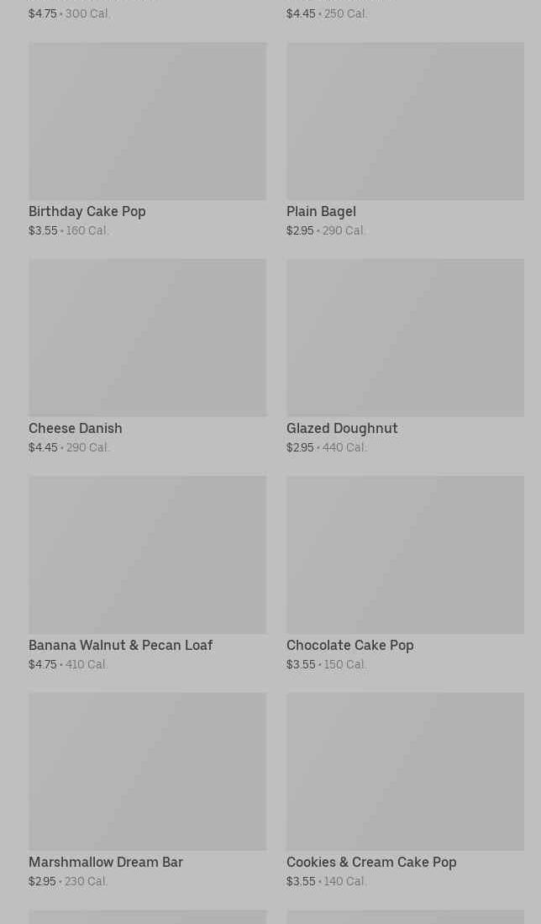541x924 pixels.
Task: Open the Plain Bagel item image
Action: pyautogui.click(x=405, y=121)
